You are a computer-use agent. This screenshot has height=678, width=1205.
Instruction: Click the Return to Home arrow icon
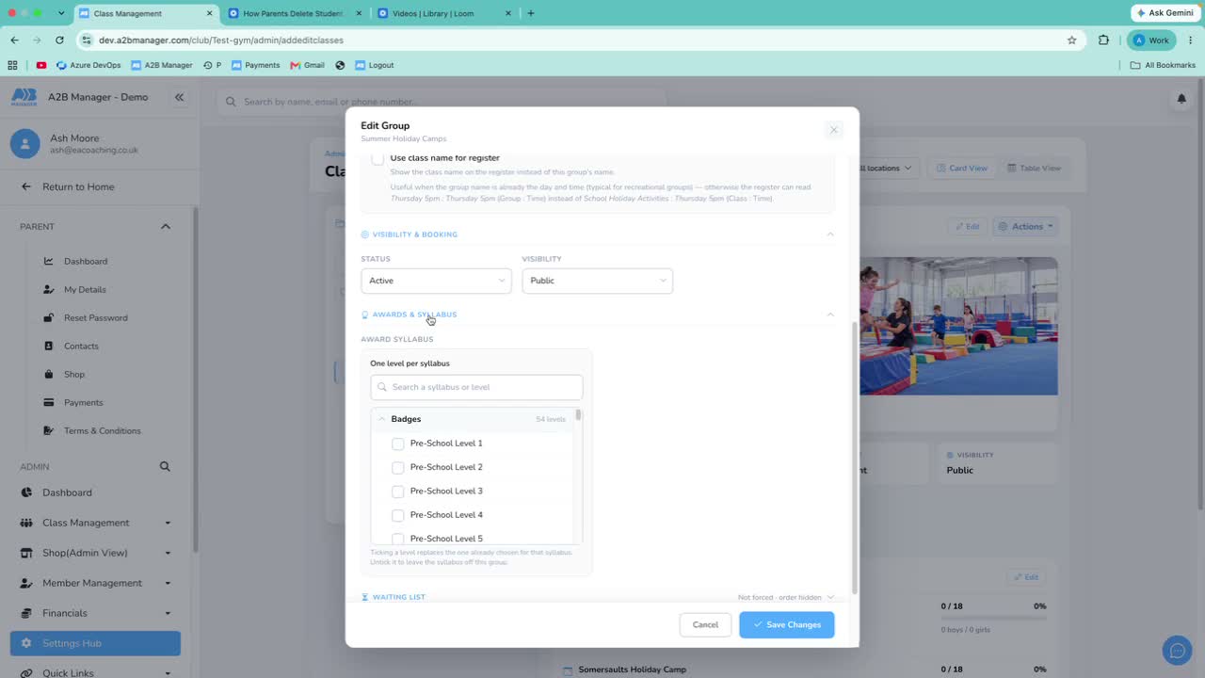26,186
